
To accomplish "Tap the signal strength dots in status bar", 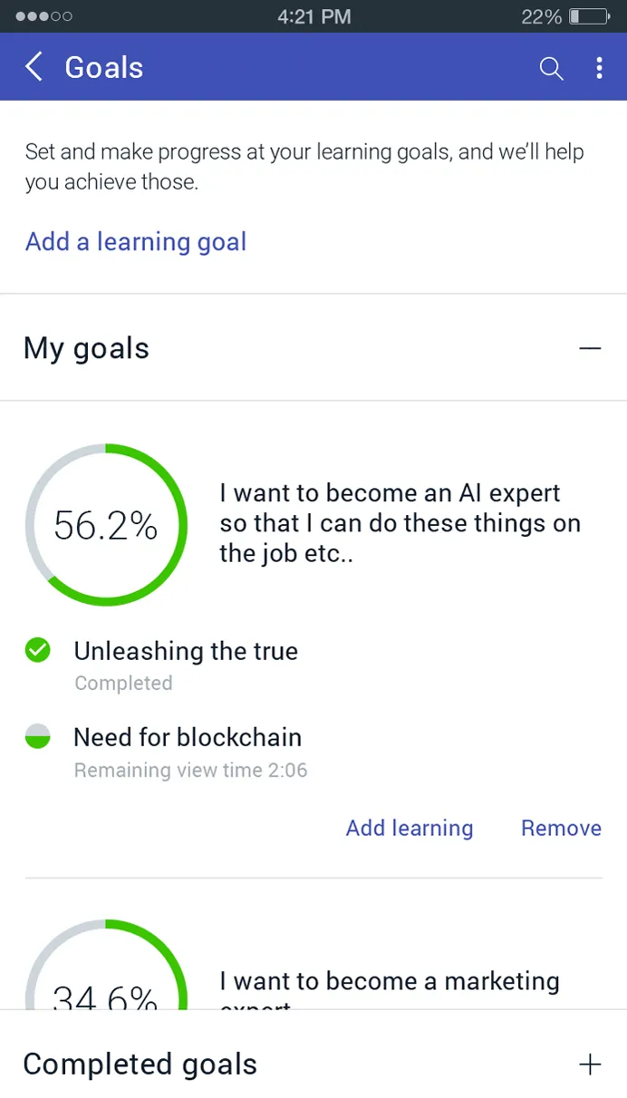I will [x=43, y=16].
